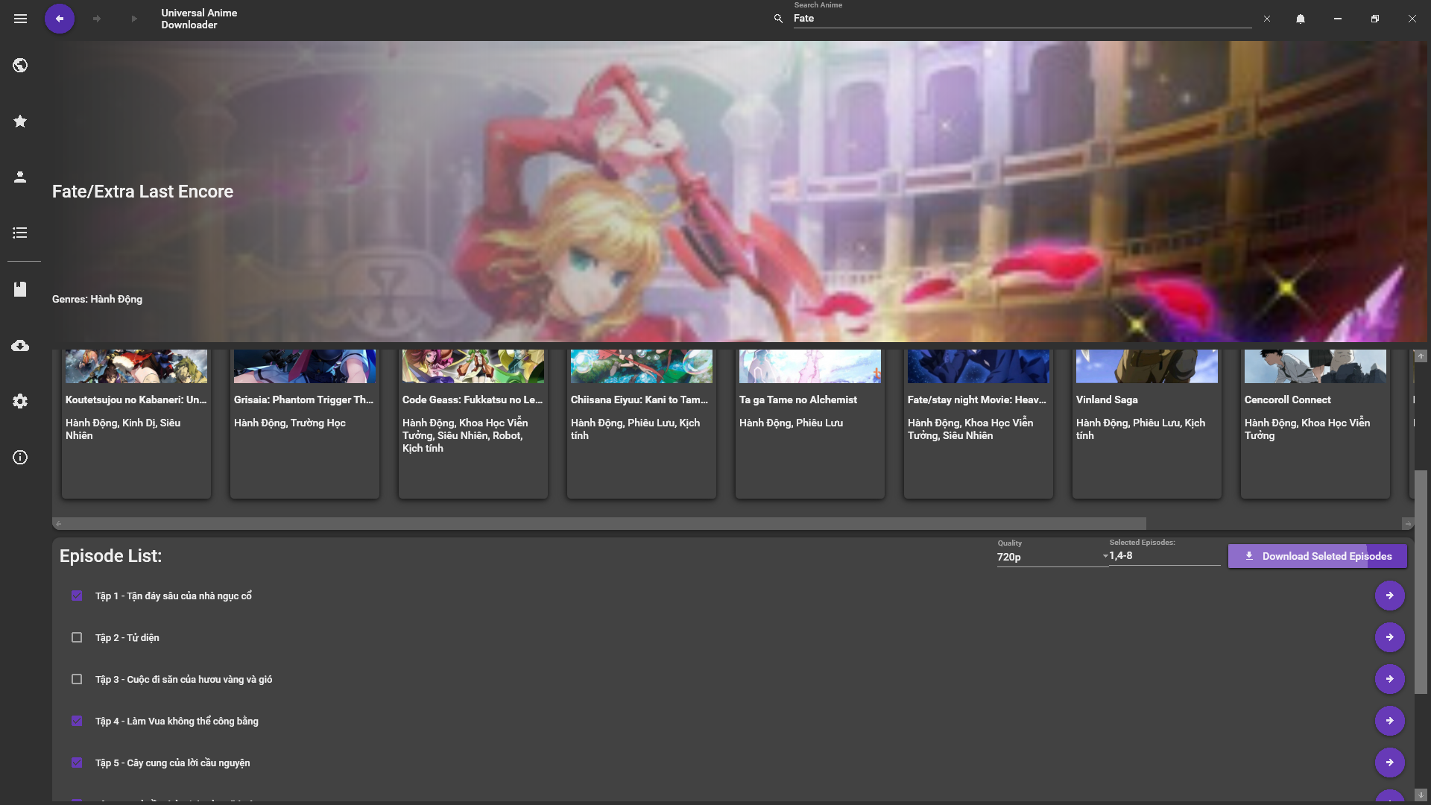Open the info circle sidebar icon
The height and width of the screenshot is (805, 1431).
point(20,458)
